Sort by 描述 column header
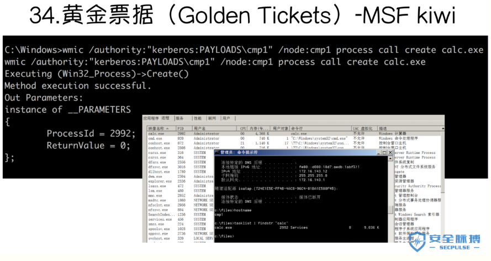This screenshot has height=261, width=491. pyautogui.click(x=409, y=129)
